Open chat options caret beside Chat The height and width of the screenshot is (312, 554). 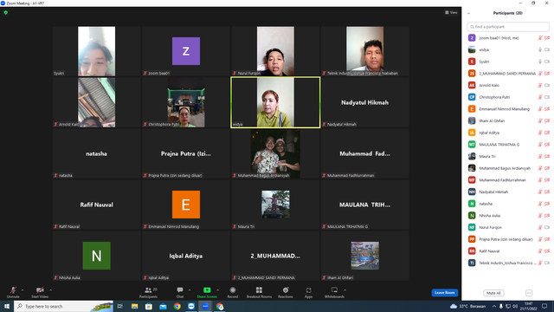tap(190, 290)
